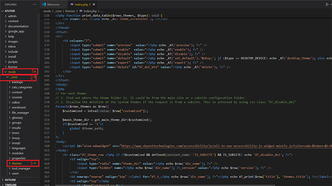Screen dimensions: 332x186
Task: Close the index.php tab
Action: [94, 5]
